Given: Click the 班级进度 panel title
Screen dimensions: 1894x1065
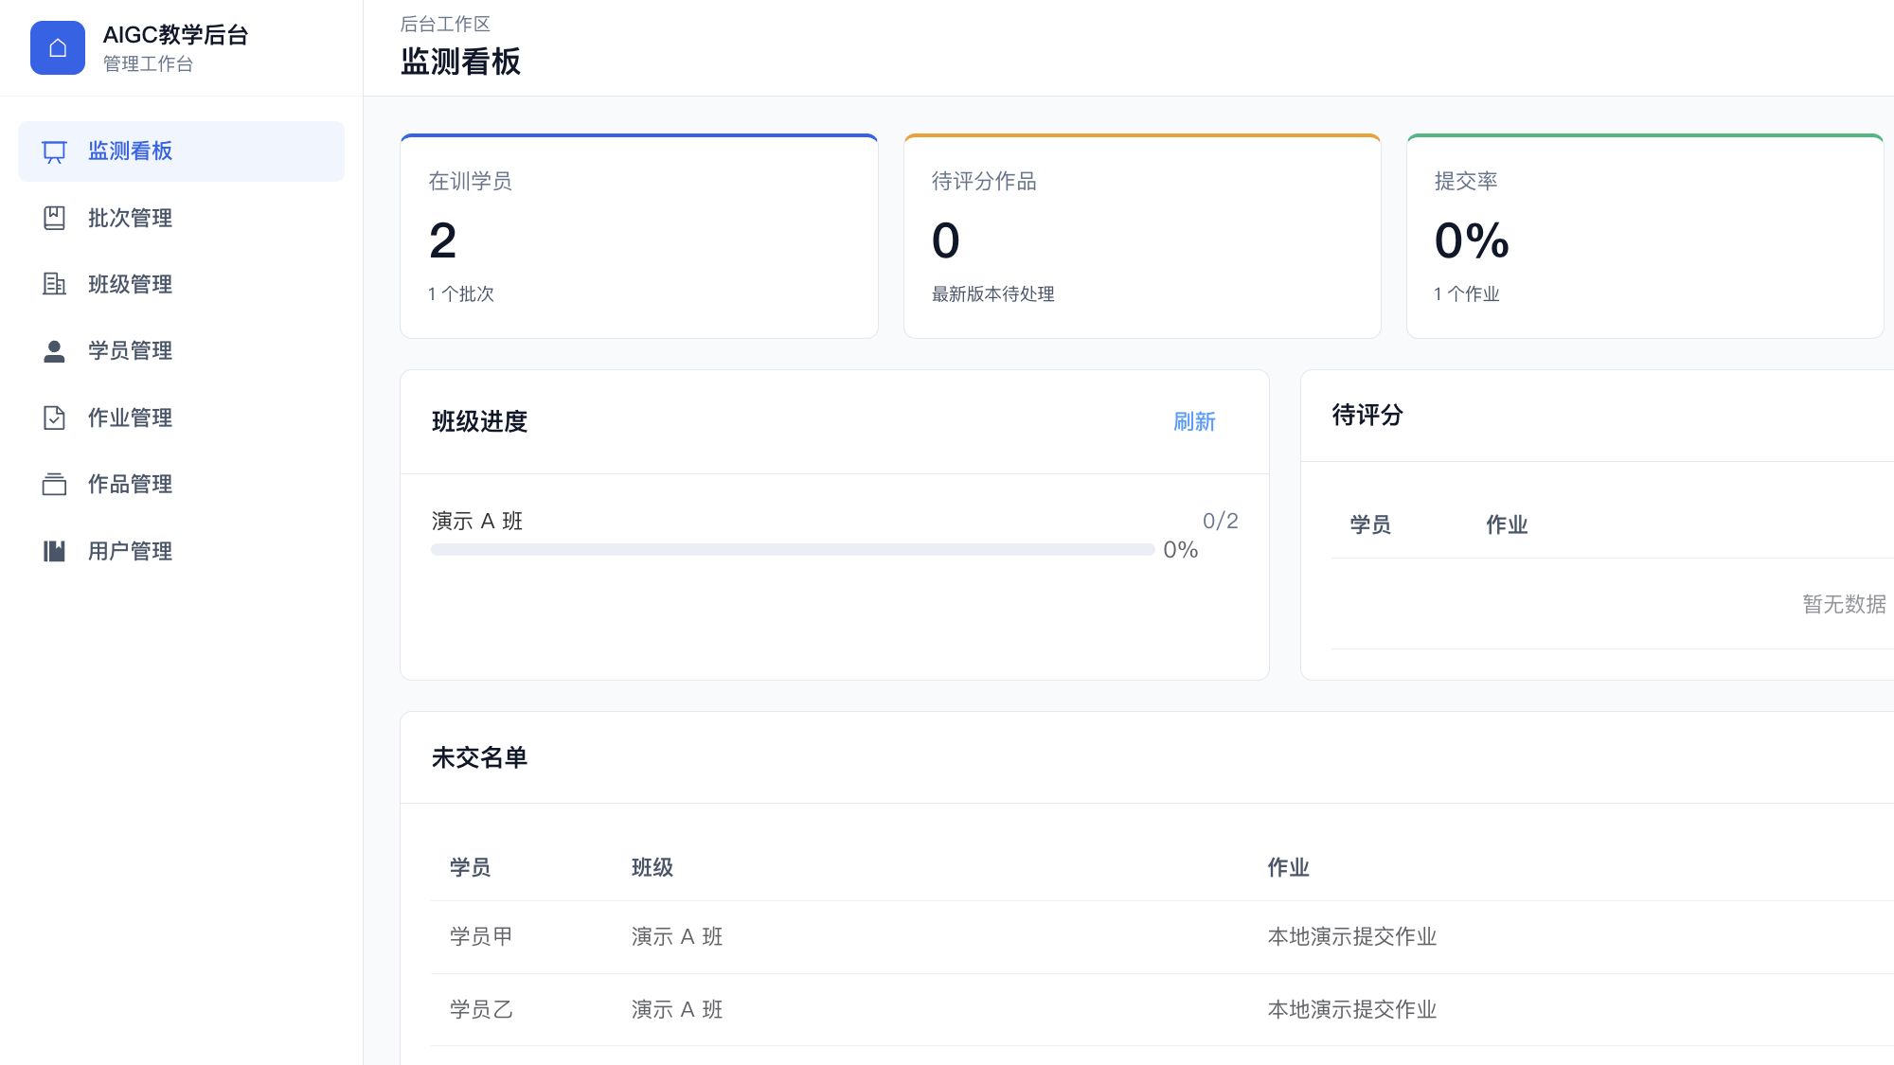Looking at the screenshot, I should point(479,421).
